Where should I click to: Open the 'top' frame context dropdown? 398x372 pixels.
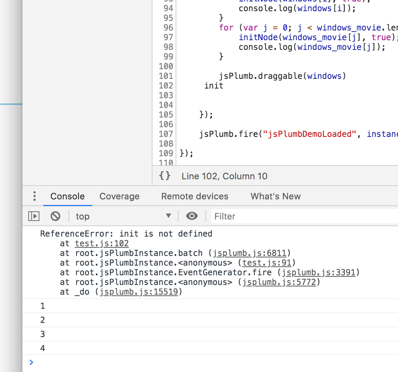coord(123,216)
